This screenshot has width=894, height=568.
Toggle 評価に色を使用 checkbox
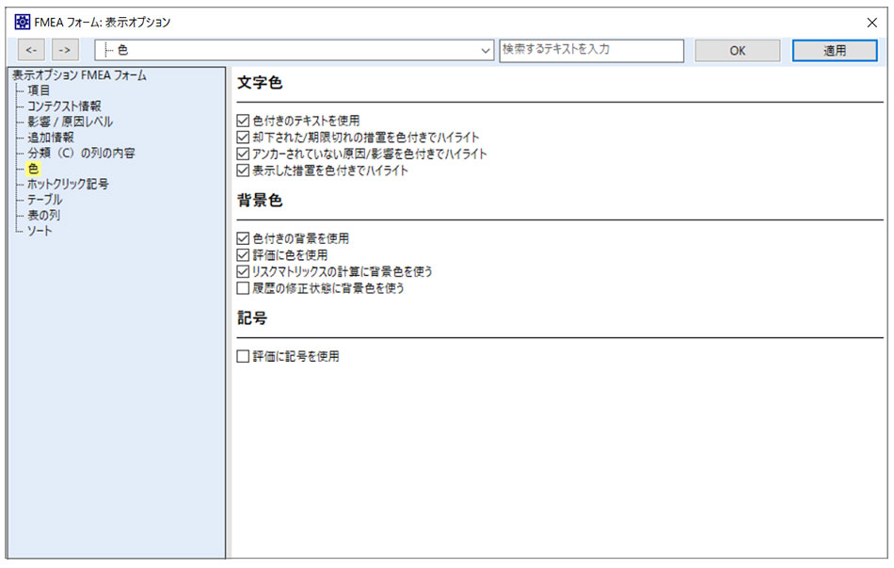243,254
